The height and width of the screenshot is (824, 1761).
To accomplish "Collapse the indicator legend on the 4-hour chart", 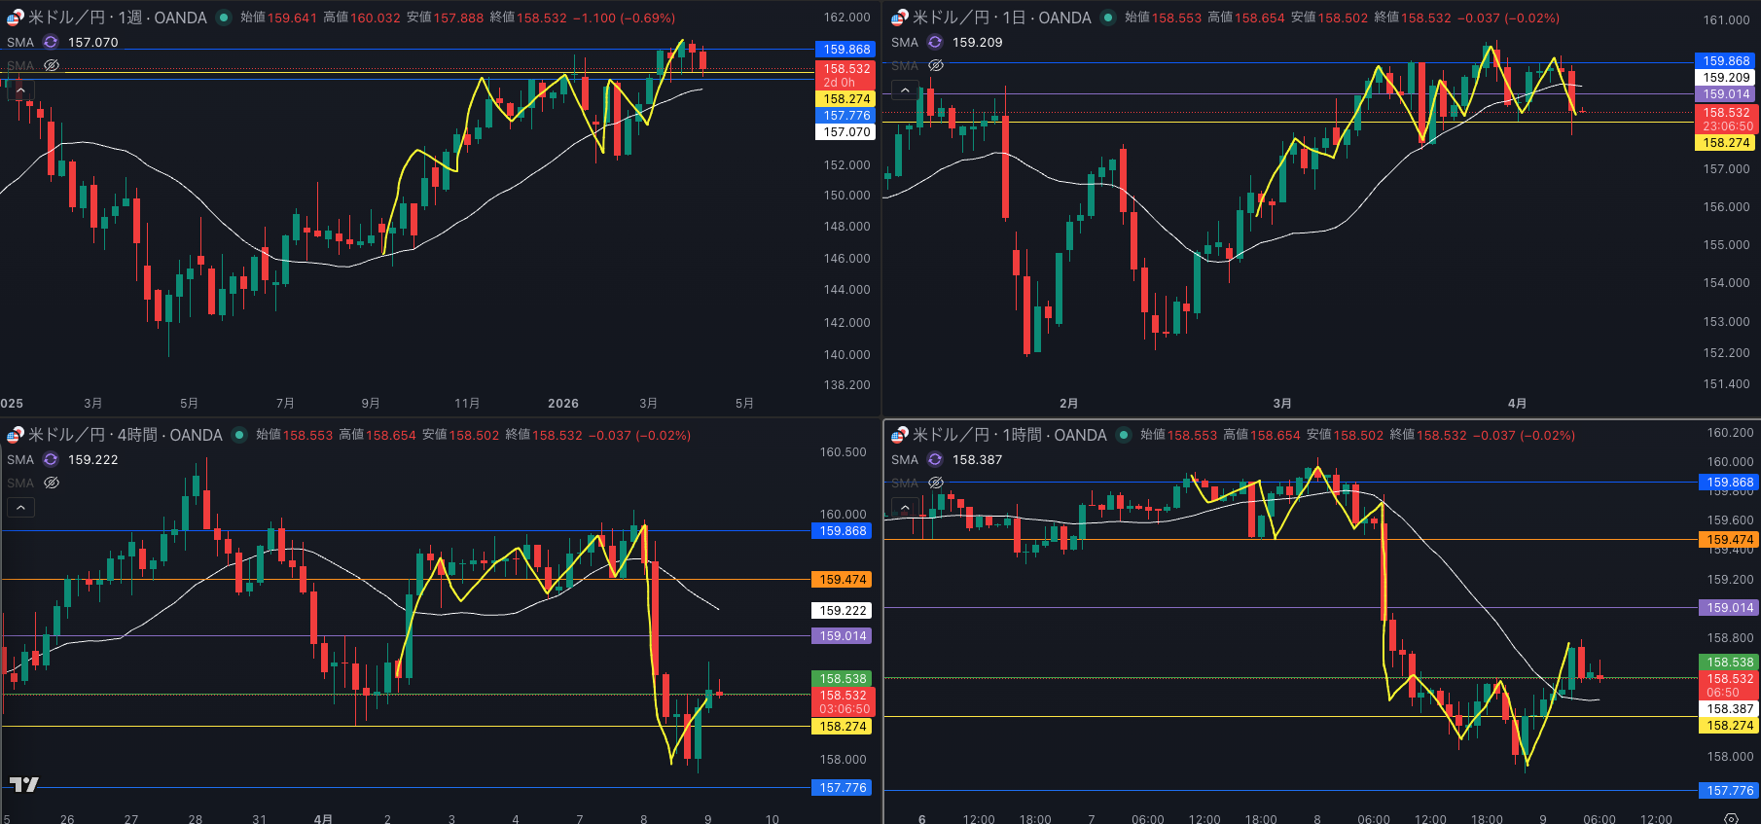I will 20,507.
